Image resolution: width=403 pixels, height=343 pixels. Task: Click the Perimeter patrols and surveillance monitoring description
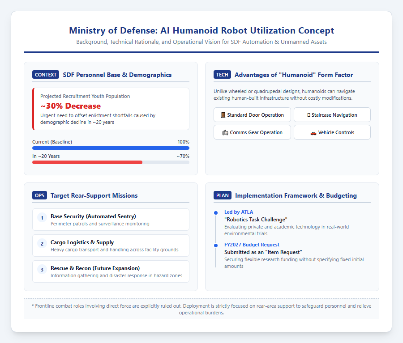pyautogui.click(x=100, y=224)
